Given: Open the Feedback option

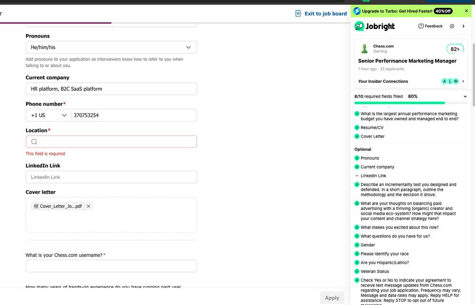Looking at the screenshot, I should click(x=430, y=26).
